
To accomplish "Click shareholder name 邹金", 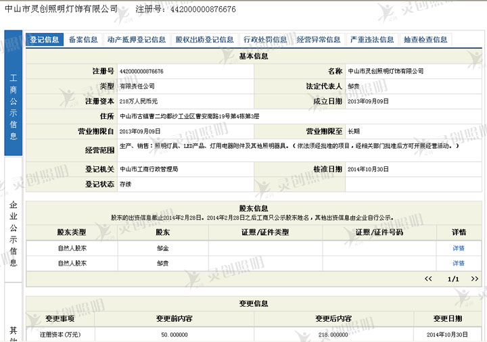I will pyautogui.click(x=163, y=248).
